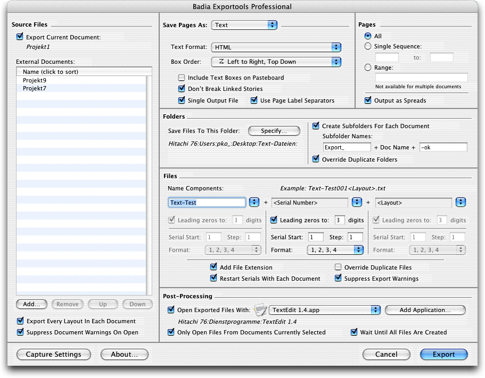Click the TextEdit application icon in Post-Processing
Viewport: 485px width, 378px height.
coord(260,310)
